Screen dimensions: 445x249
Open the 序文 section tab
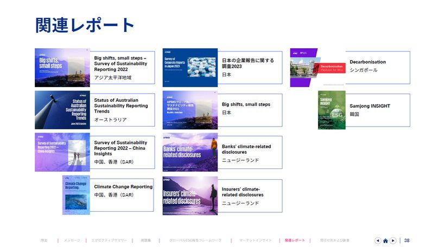44,240
